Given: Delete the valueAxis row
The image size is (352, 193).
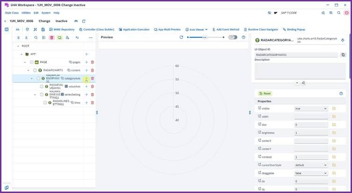Looking at the screenshot, I should point(92,87).
